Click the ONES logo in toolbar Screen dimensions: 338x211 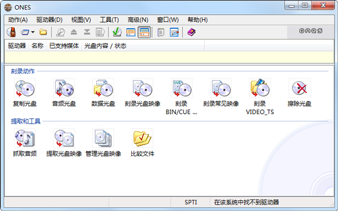coord(310,31)
